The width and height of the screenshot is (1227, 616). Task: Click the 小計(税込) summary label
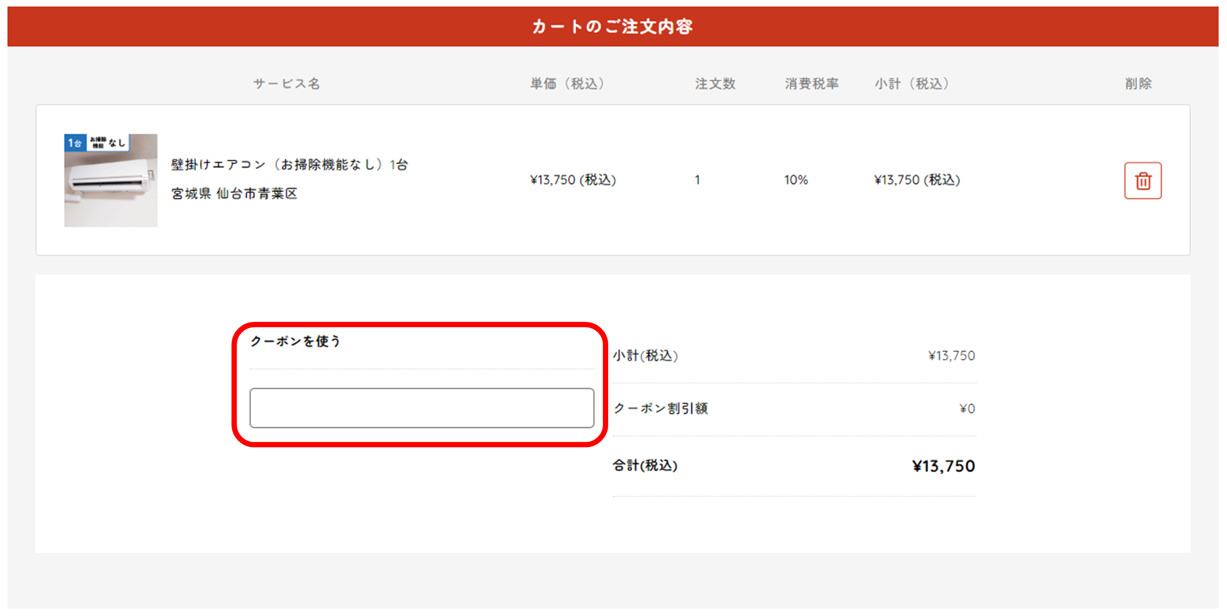[x=645, y=355]
